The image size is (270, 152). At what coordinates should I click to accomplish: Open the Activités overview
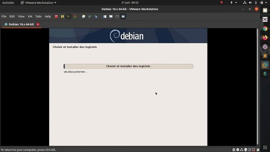[8, 3]
